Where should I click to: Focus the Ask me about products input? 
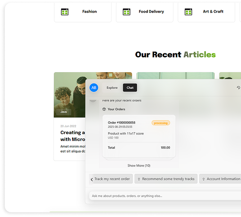click(165, 195)
